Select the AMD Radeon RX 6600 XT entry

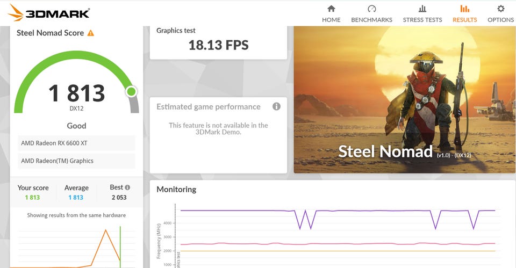(76, 143)
